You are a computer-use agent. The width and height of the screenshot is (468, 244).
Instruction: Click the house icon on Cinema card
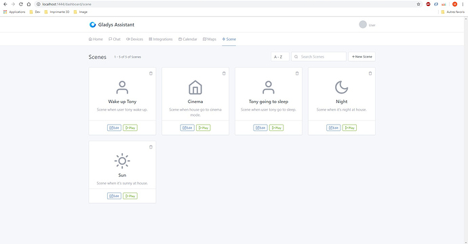(195, 87)
